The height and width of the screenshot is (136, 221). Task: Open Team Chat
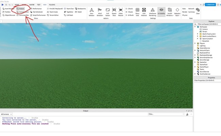[x=69, y=8]
